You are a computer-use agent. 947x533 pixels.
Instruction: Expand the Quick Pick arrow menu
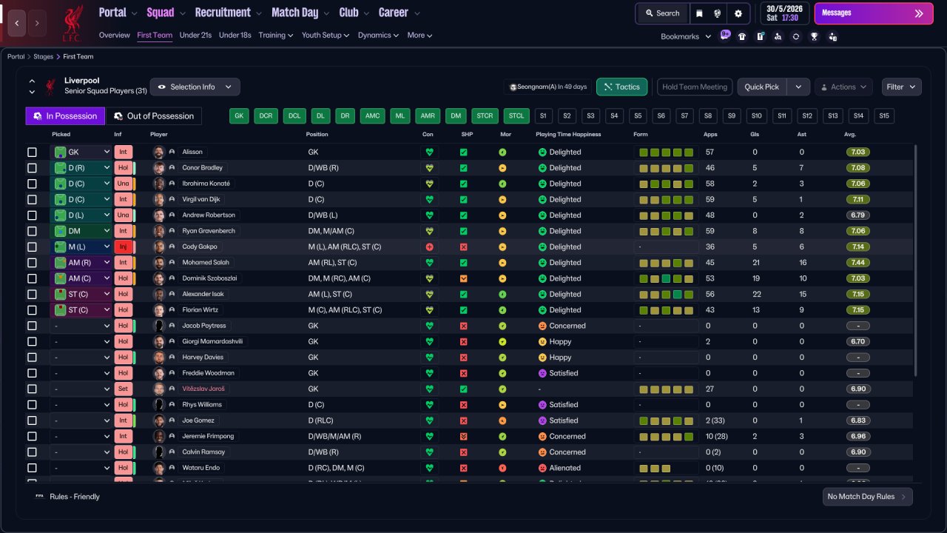tap(798, 87)
